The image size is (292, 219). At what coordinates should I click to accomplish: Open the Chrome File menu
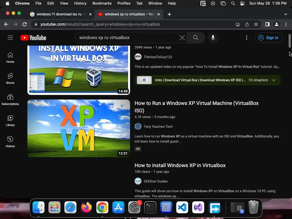38,3
